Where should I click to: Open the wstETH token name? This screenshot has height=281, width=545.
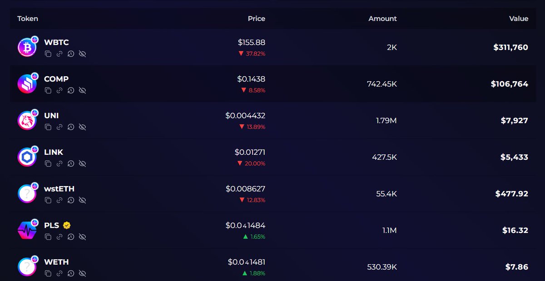pos(59,189)
